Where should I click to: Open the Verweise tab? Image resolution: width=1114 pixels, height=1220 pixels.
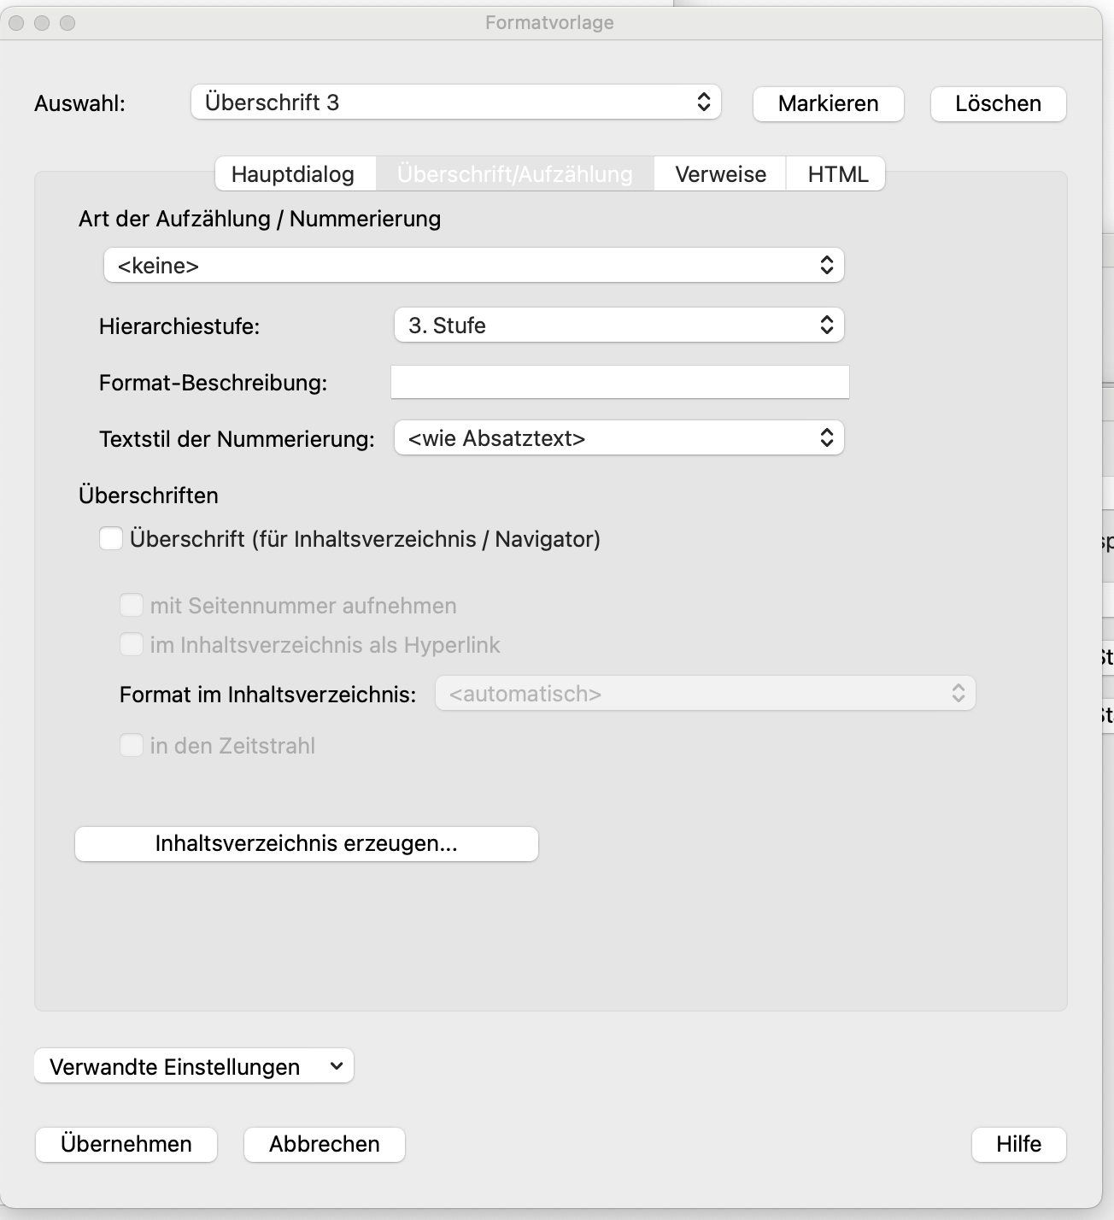pyautogui.click(x=720, y=174)
